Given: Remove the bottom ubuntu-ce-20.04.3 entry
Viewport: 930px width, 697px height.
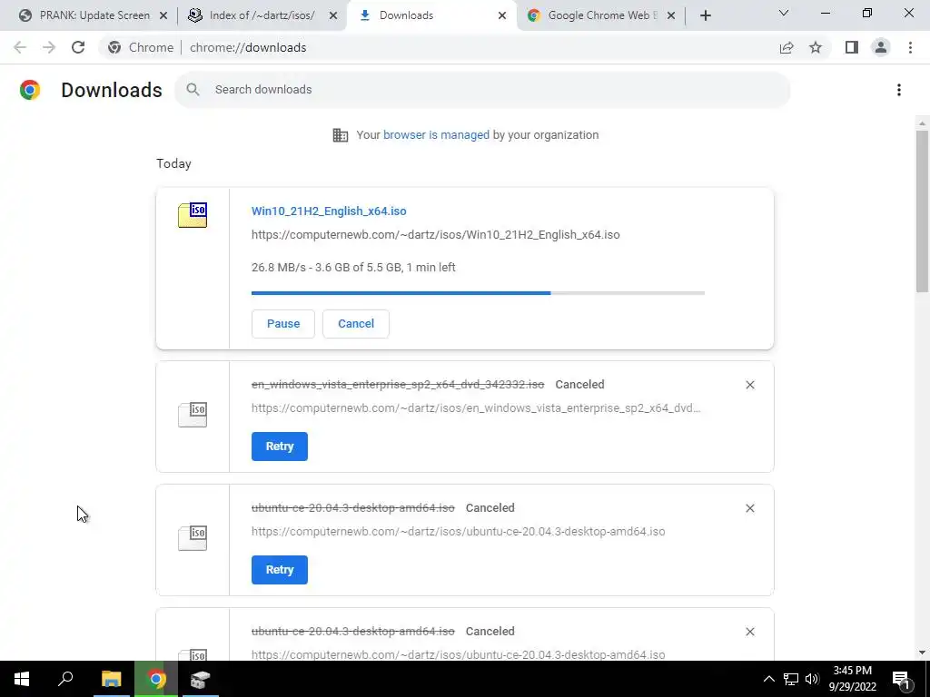Looking at the screenshot, I should (750, 632).
